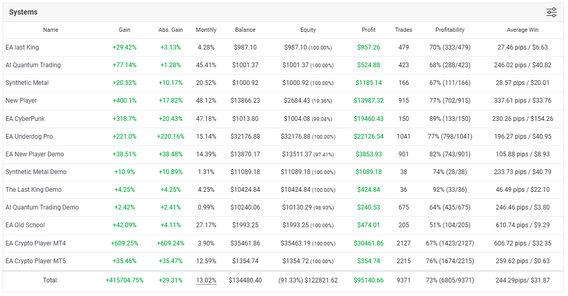Click the underlined total monthly 13.02% value
The width and height of the screenshot is (568, 296).
206,280
